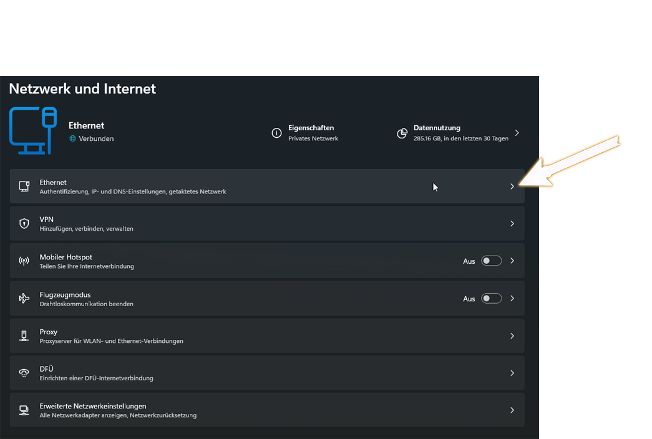Click the Datennutzung pie chart icon

pyautogui.click(x=402, y=133)
